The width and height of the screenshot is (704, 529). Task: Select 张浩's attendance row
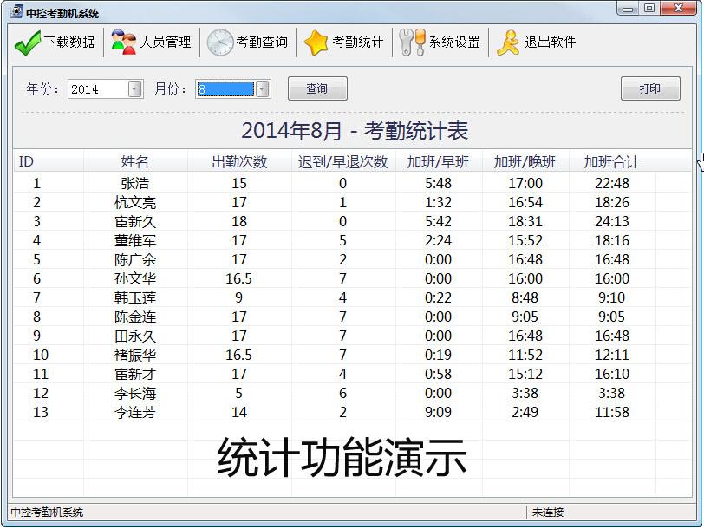[x=260, y=182]
